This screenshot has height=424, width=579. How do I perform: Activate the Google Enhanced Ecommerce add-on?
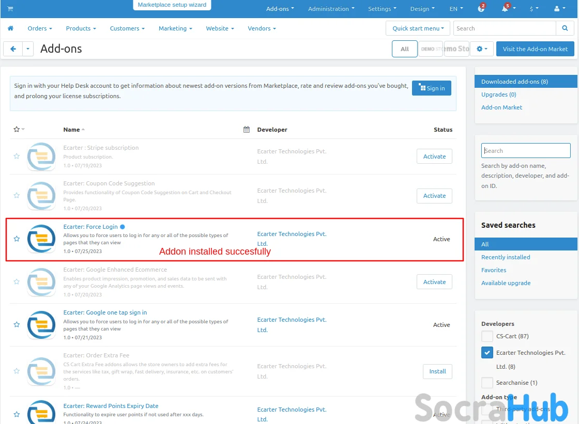tap(434, 282)
